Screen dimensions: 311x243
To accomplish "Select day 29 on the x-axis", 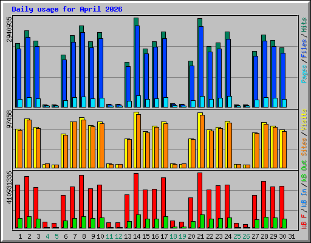I will [x=273, y=236].
